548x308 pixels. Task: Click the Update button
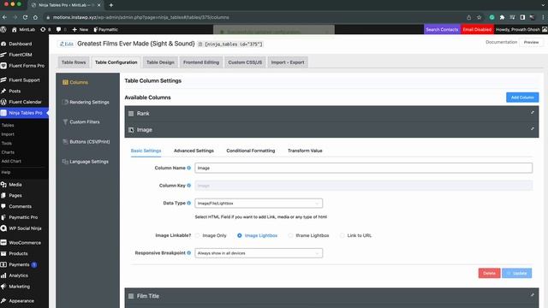pyautogui.click(x=517, y=273)
